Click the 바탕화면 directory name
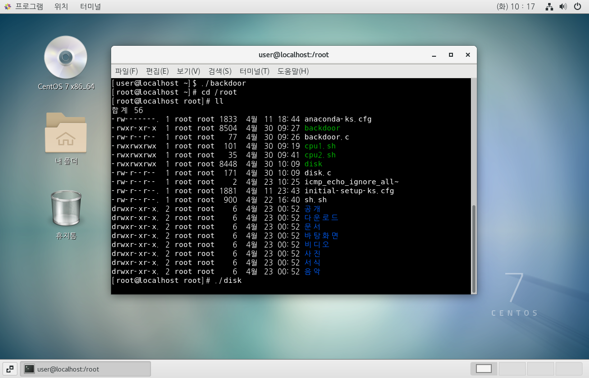The image size is (589, 378). 321,236
